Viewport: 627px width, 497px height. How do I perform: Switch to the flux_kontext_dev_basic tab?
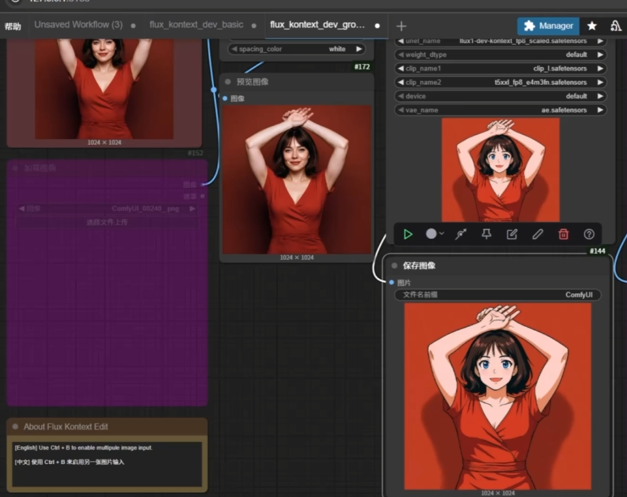[196, 25]
